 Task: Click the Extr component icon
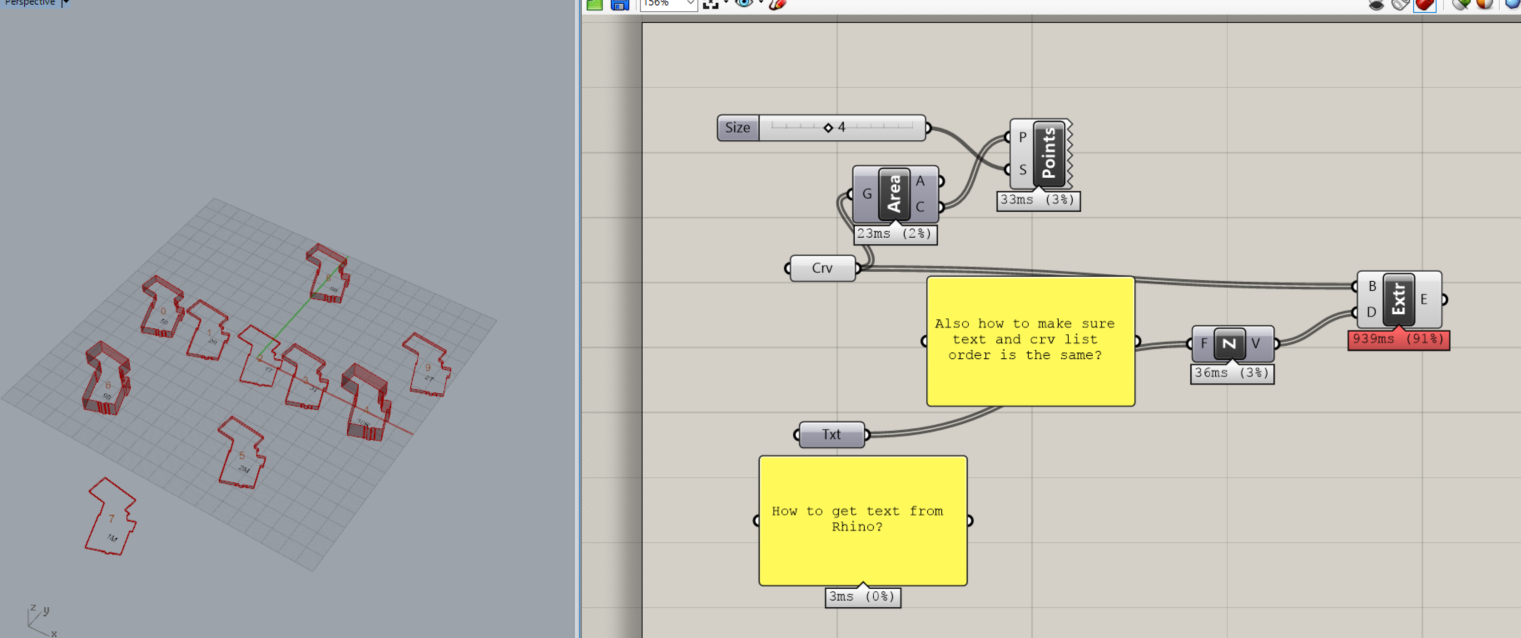tap(1398, 299)
